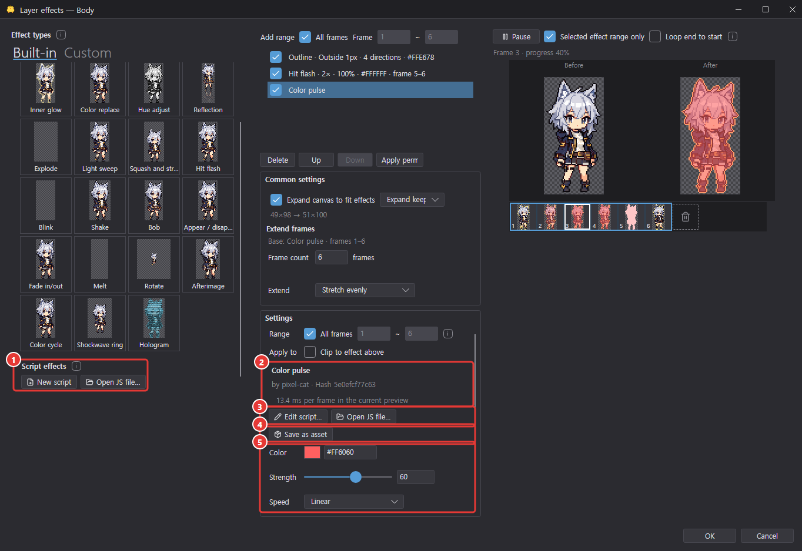This screenshot has height=551, width=802.
Task: Pick the Hologram effect
Action: (154, 323)
